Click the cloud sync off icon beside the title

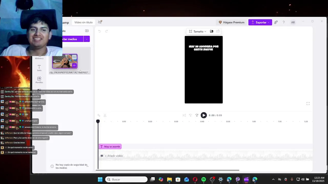tap(100, 22)
